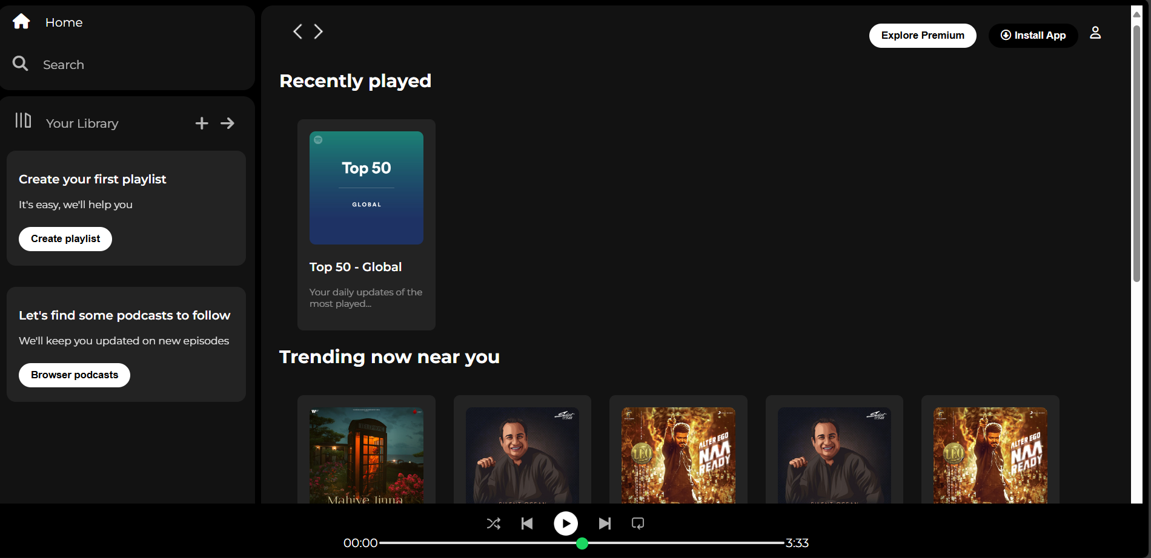The width and height of the screenshot is (1151, 558).
Task: Click 'Your daily updates of the most played...' description
Action: pos(366,298)
